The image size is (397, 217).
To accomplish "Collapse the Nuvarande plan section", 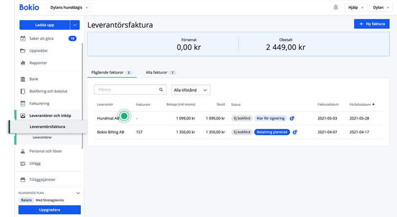I will click(x=77, y=193).
